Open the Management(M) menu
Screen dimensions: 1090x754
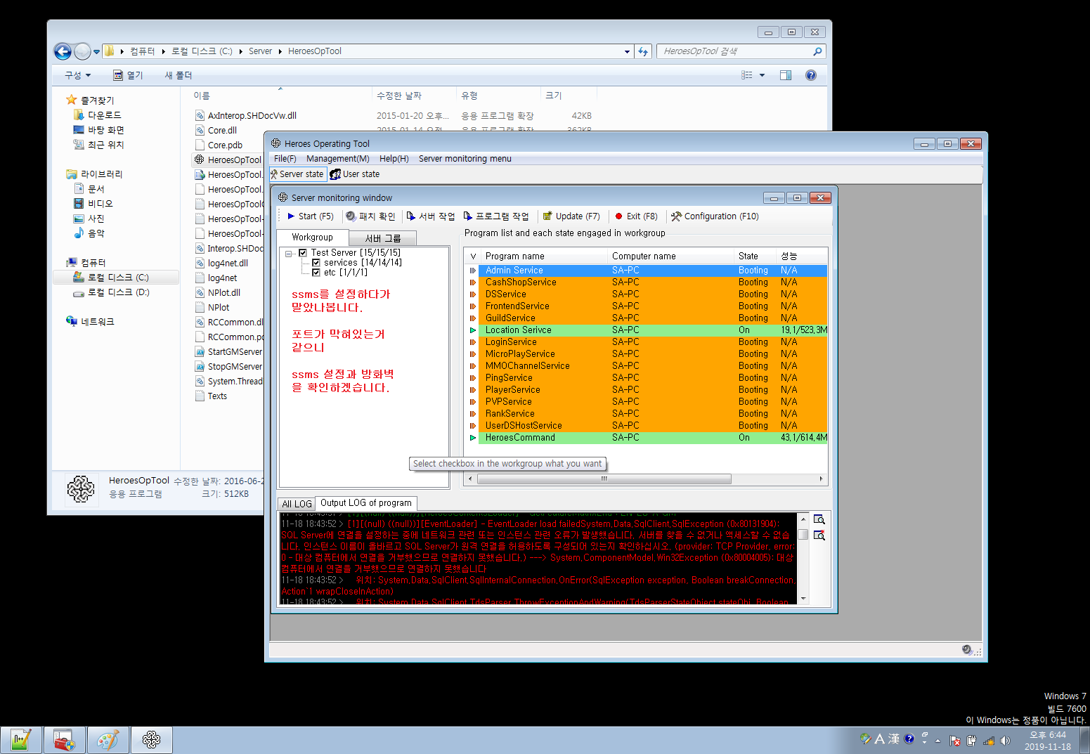click(338, 159)
